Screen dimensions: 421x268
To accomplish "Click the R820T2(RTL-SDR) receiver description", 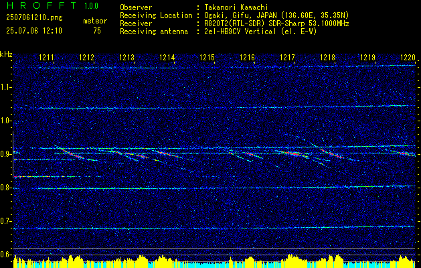I will pyautogui.click(x=276, y=23).
